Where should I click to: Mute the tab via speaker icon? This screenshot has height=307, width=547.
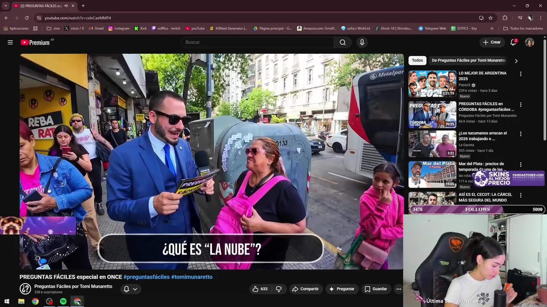pyautogui.click(x=66, y=6)
